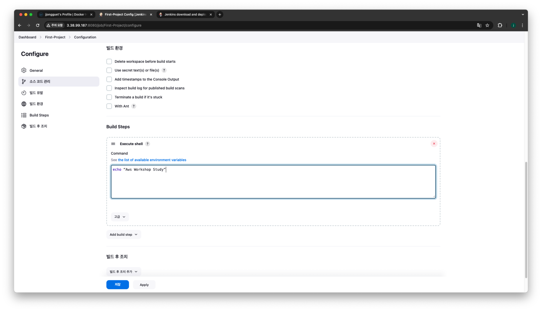Click the source code management branch icon
Viewport: 542px width, 311px height.
point(24,82)
